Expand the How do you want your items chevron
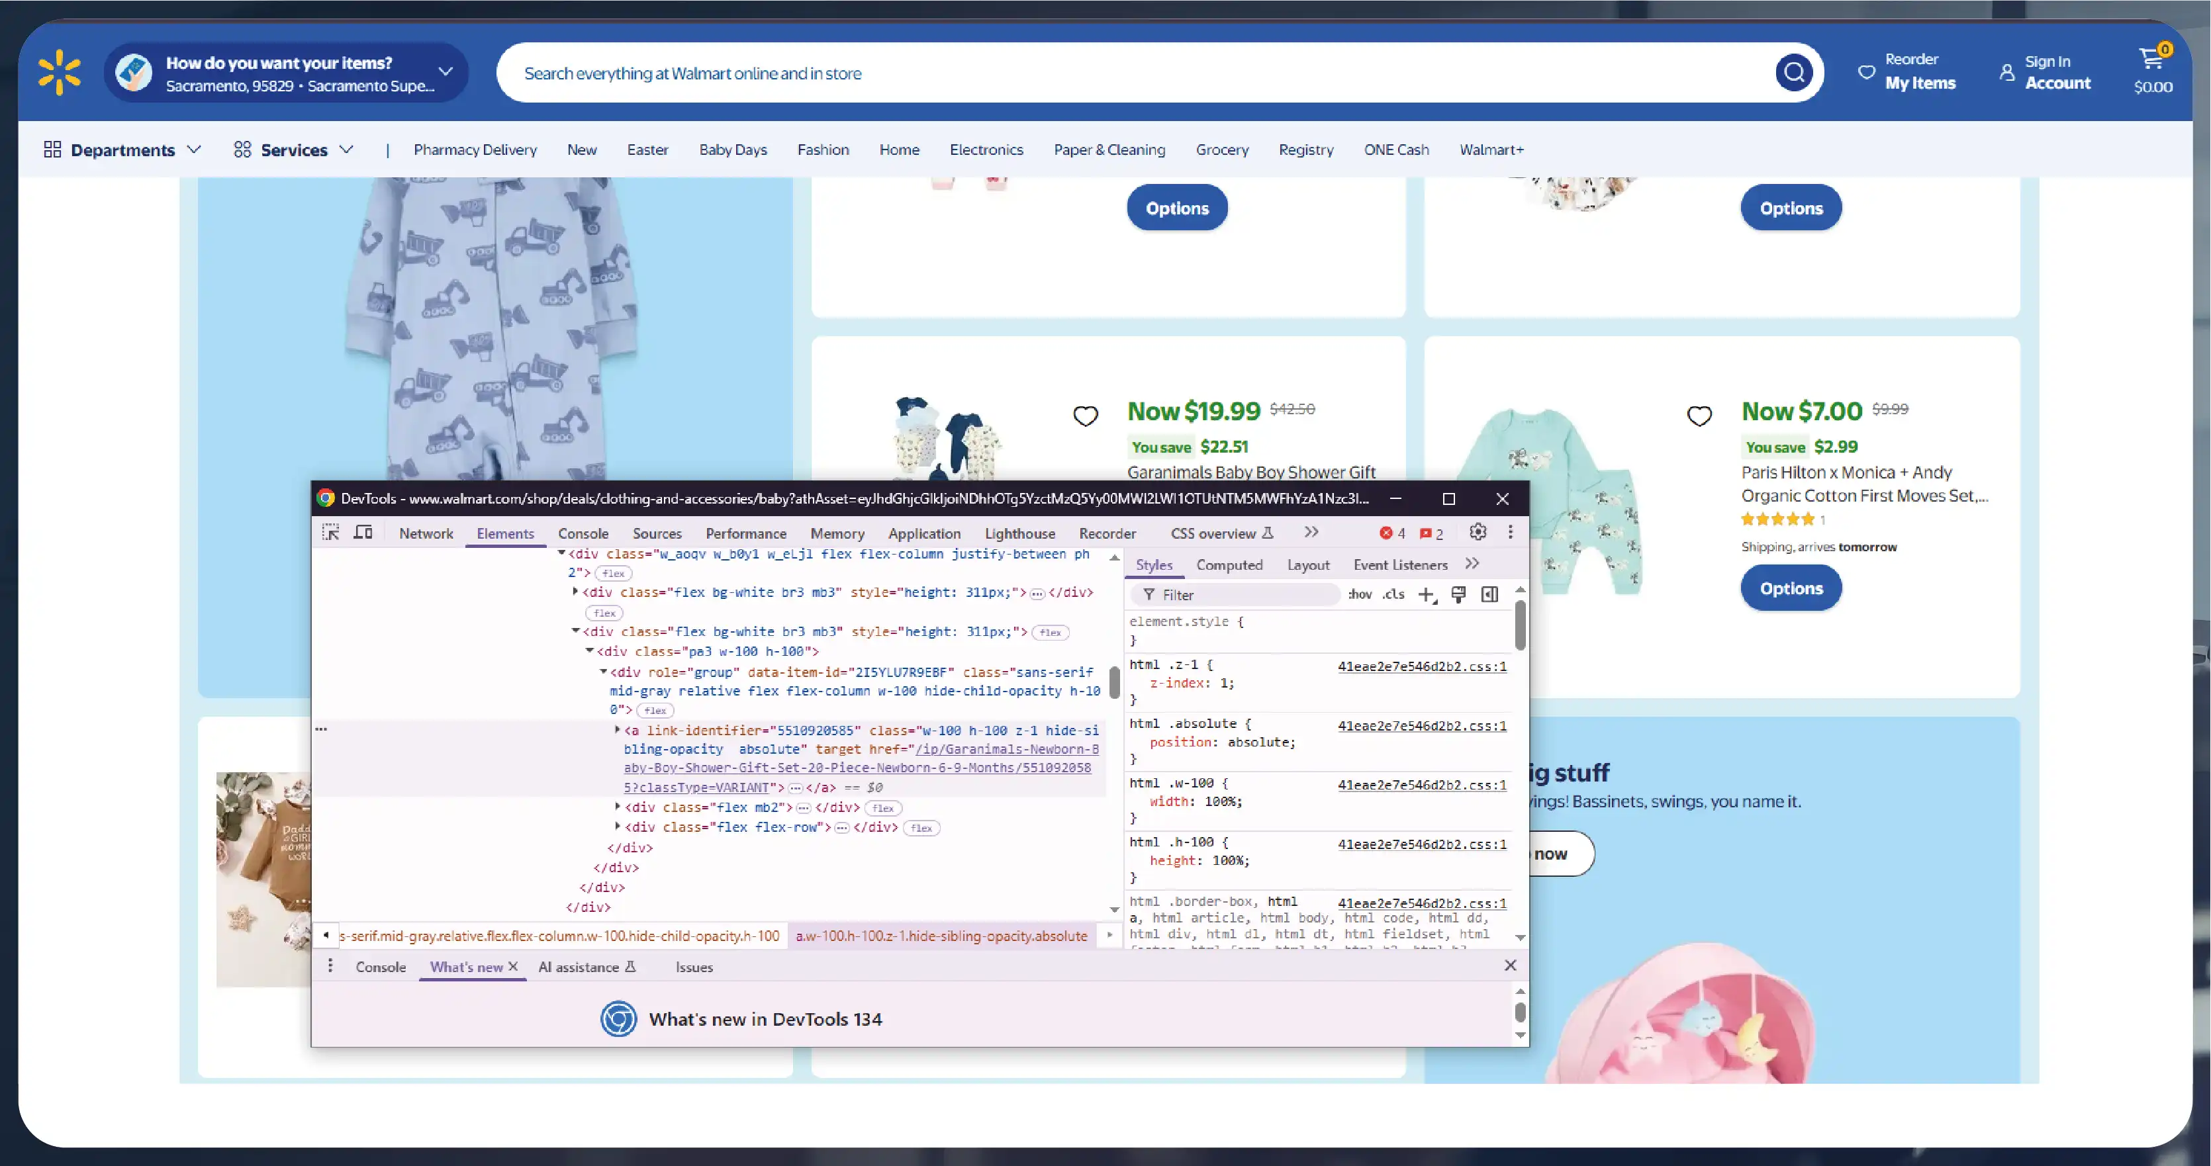2211x1166 pixels. (x=446, y=71)
